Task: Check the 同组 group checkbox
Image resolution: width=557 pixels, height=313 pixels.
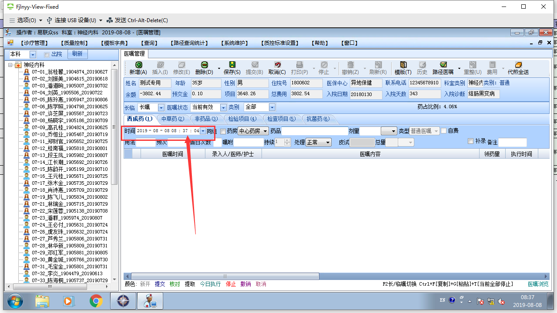Action: pos(223,131)
